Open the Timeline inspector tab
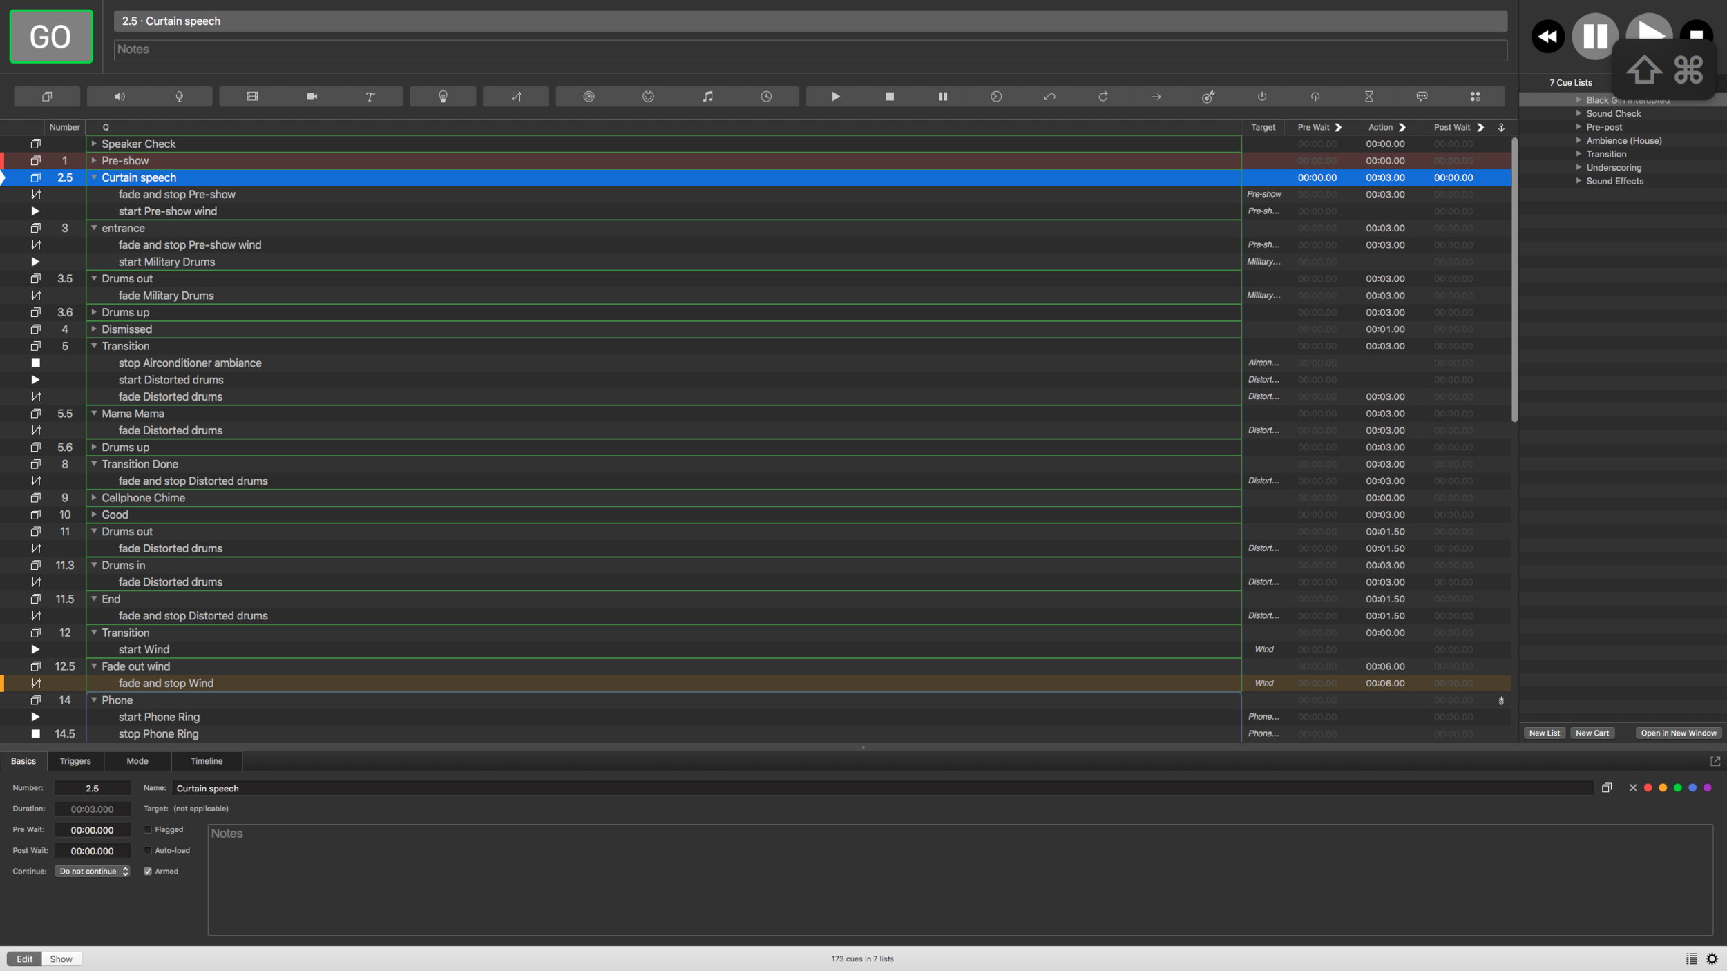The height and width of the screenshot is (971, 1727). tap(207, 761)
